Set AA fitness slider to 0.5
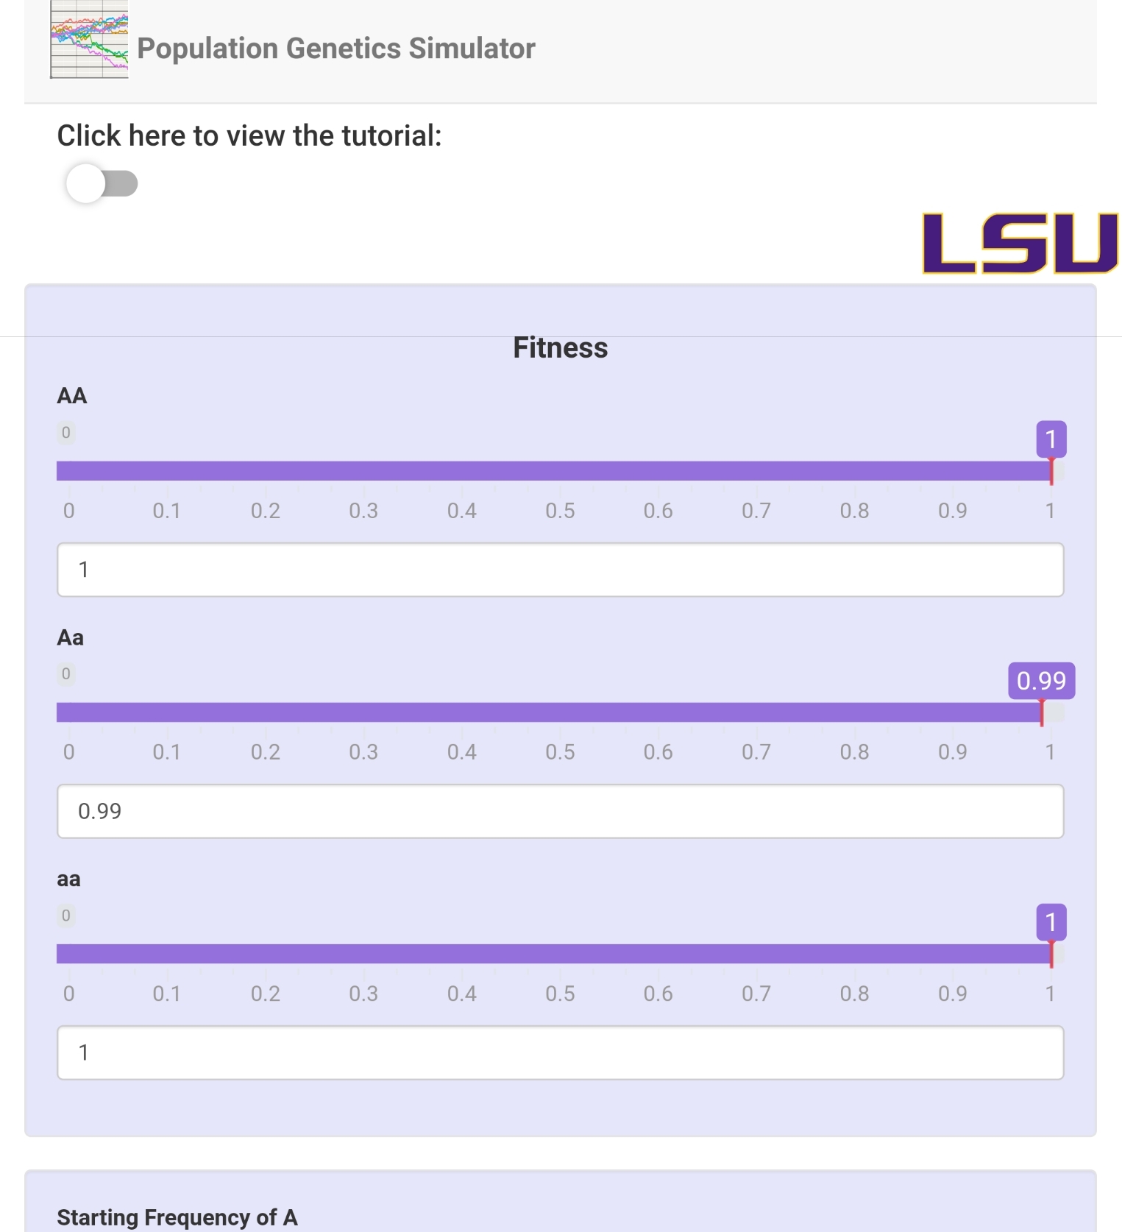1122x1232 pixels. (x=560, y=471)
